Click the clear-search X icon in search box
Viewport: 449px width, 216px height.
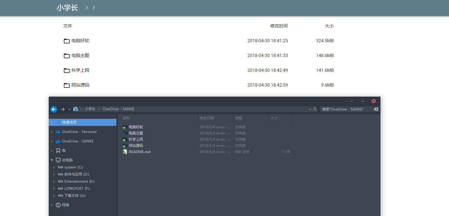[x=375, y=109]
